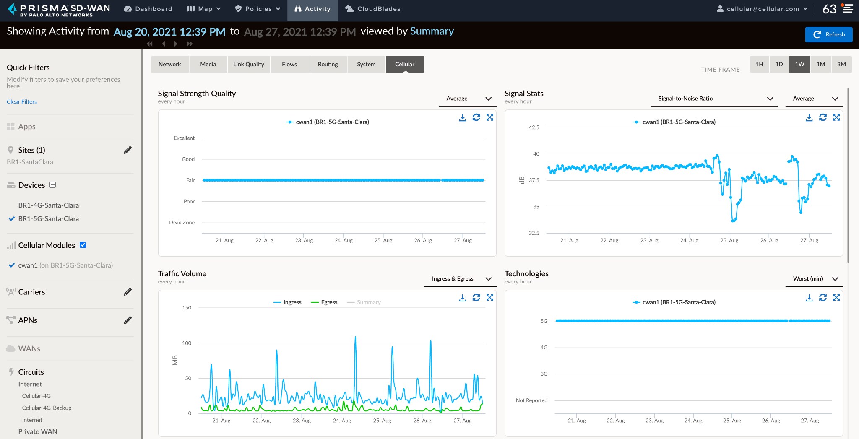Open Worst (min) dropdown for Technologies
Screen dimensions: 859x439
point(814,279)
